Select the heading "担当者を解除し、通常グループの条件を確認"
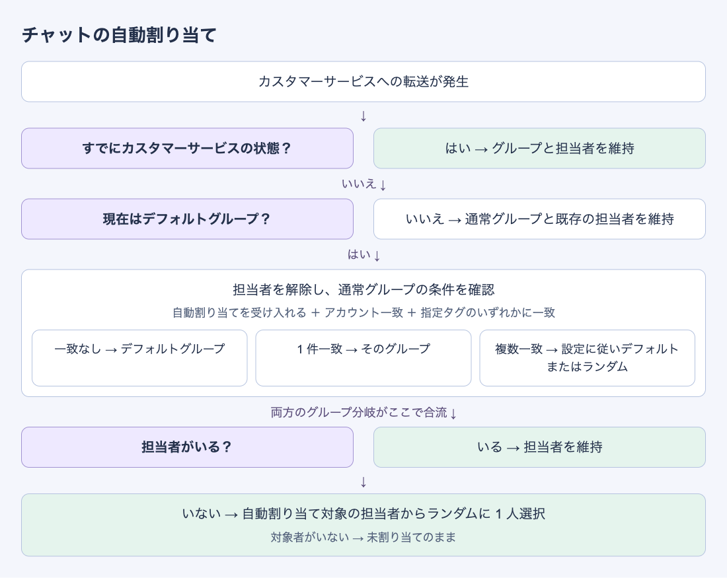The height and width of the screenshot is (578, 727). pyautogui.click(x=363, y=290)
